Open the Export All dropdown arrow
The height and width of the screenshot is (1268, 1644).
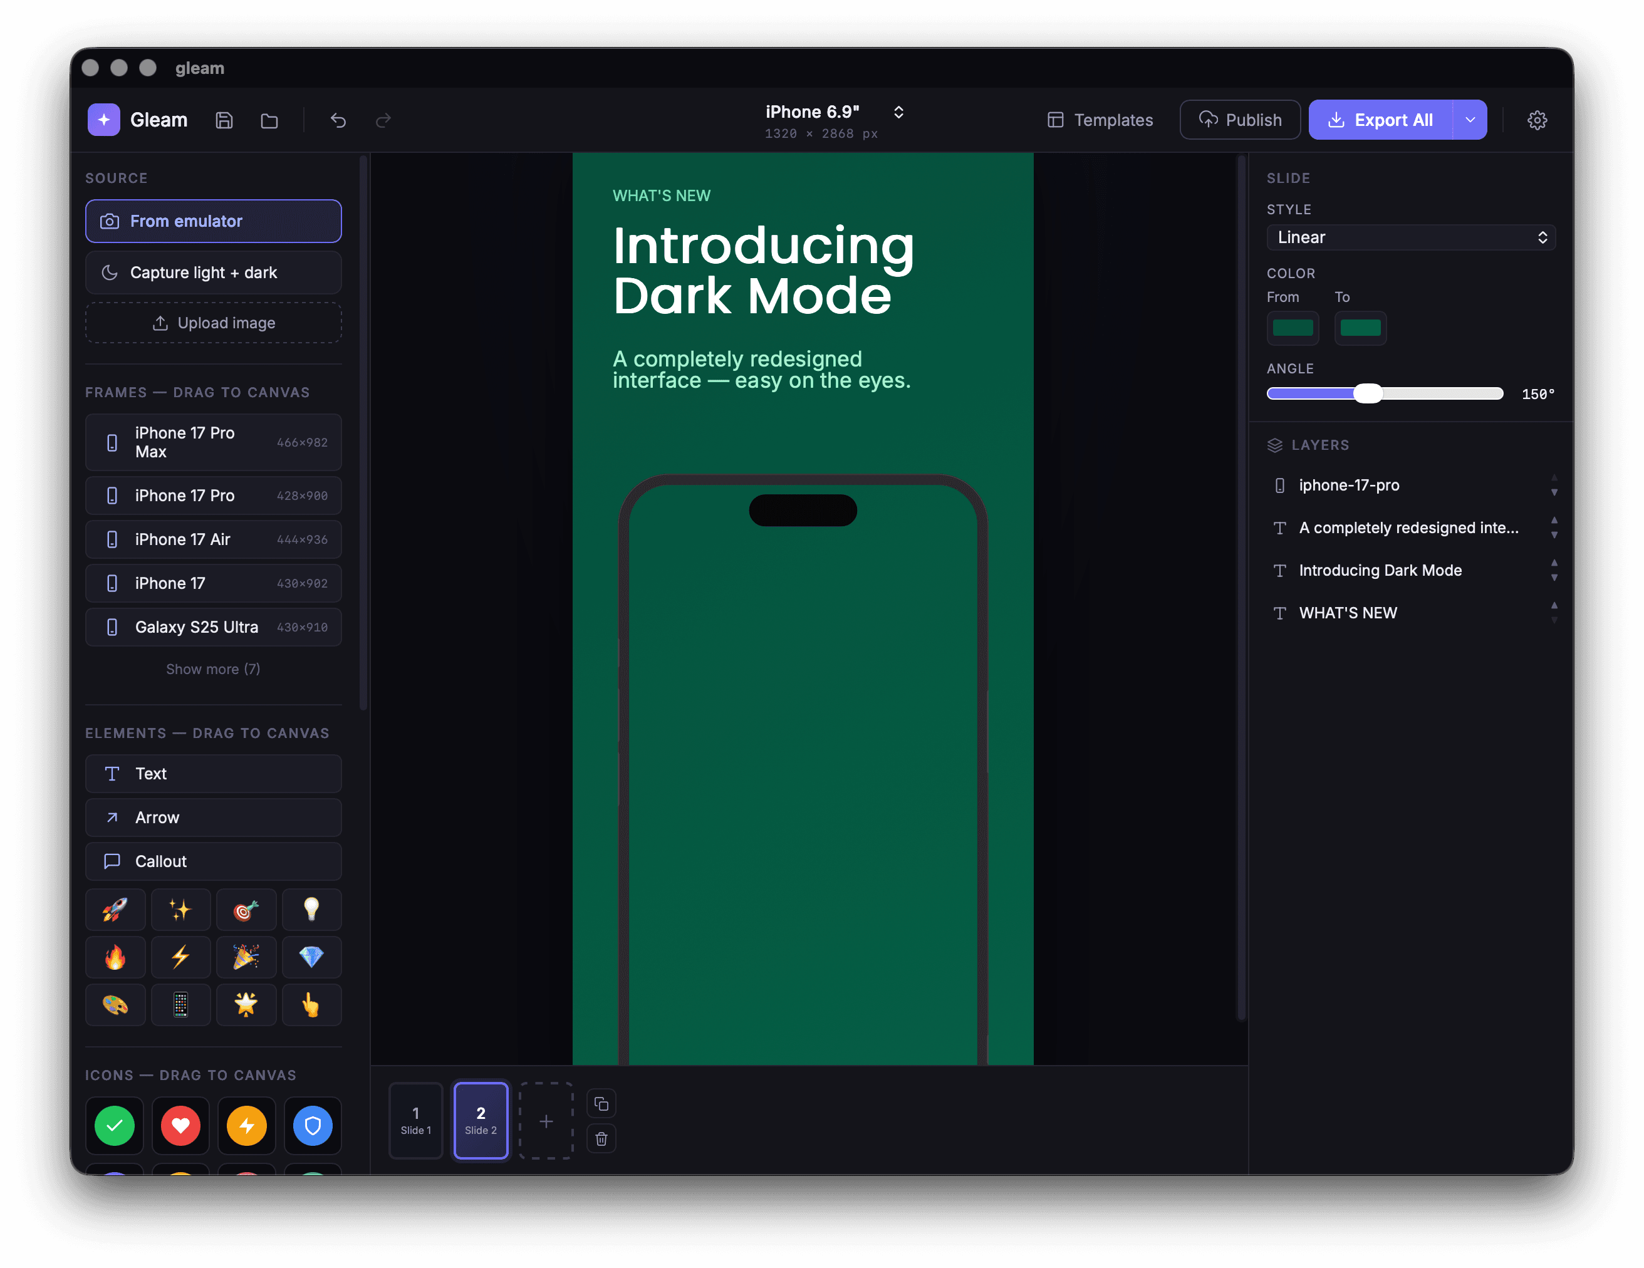[1469, 120]
